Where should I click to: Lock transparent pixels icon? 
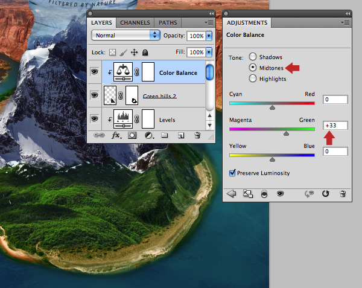(x=112, y=52)
